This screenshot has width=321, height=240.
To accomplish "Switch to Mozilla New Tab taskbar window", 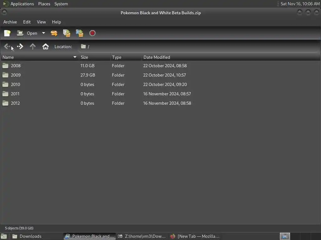I will [195, 236].
